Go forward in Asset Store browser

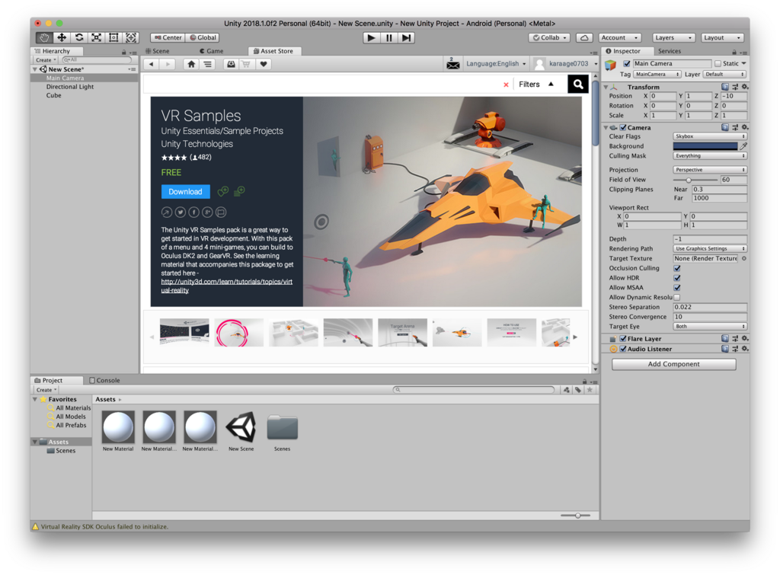click(168, 64)
